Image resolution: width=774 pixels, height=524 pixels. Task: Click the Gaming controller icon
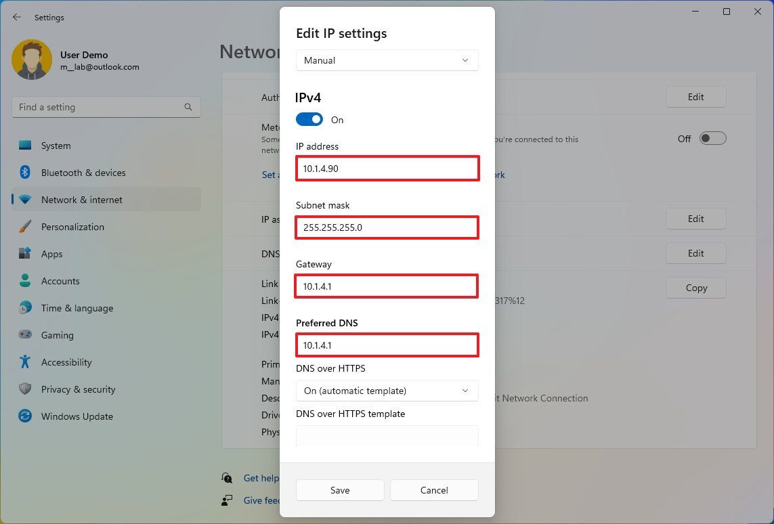tap(24, 334)
